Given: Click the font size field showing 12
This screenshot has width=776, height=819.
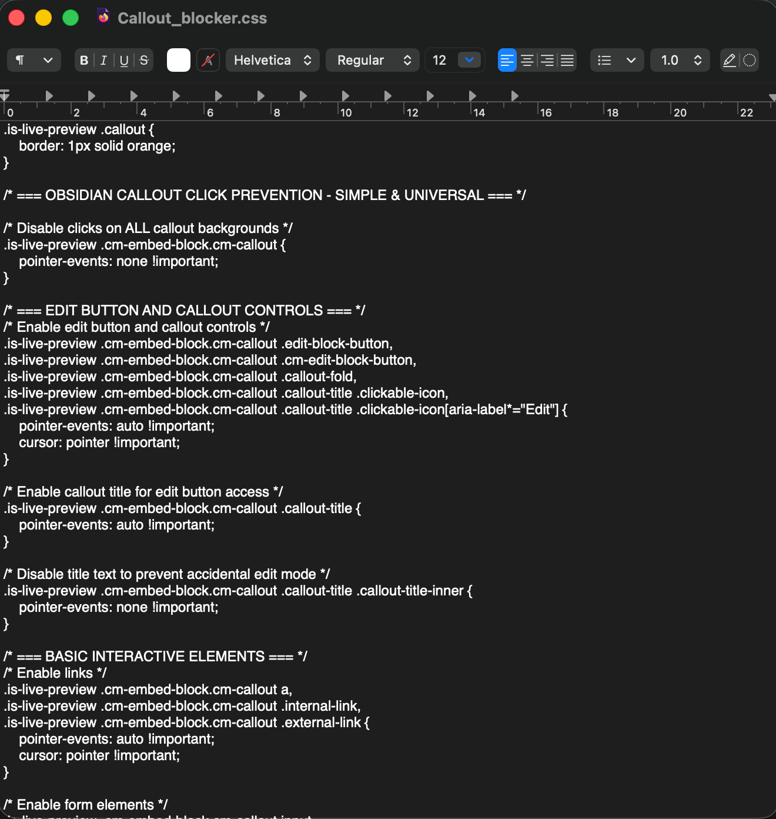Looking at the screenshot, I should (x=440, y=60).
